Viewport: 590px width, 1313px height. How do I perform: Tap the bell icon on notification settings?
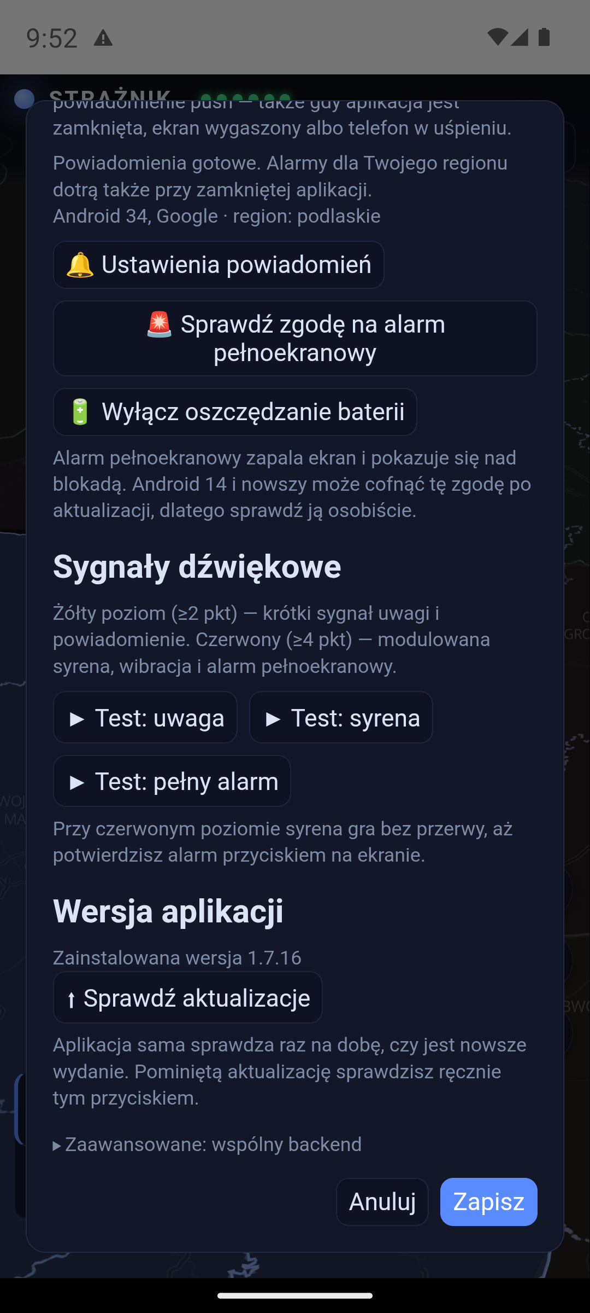click(80, 265)
